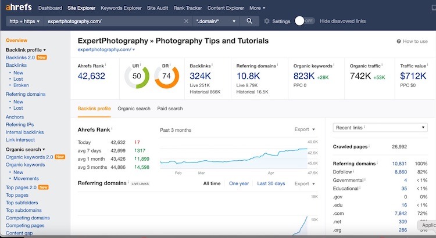
Task: Click the 10.8K Referring domains value
Action: coord(248,76)
